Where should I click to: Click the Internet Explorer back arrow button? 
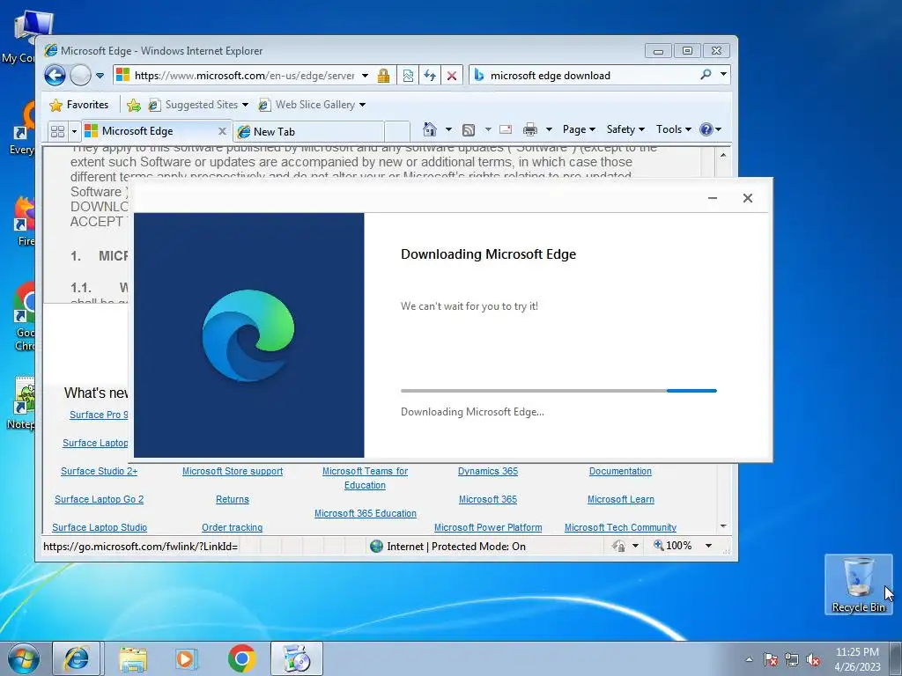click(55, 76)
